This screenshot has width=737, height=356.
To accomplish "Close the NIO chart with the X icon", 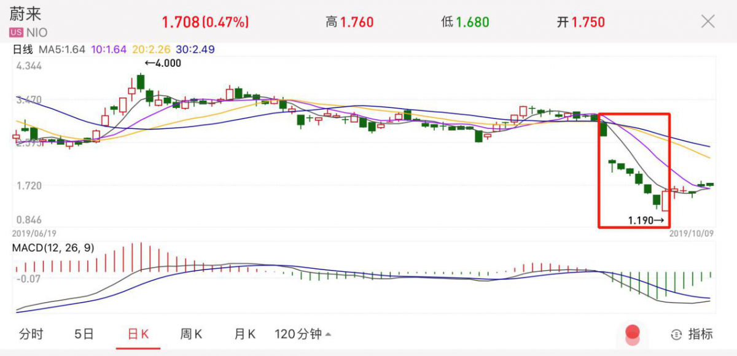I will tap(708, 22).
